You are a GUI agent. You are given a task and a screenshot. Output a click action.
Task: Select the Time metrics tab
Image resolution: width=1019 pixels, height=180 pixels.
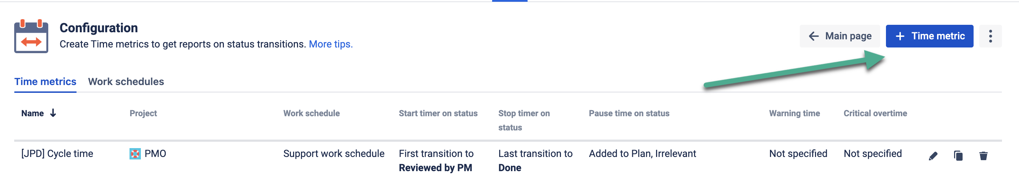pyautogui.click(x=45, y=82)
